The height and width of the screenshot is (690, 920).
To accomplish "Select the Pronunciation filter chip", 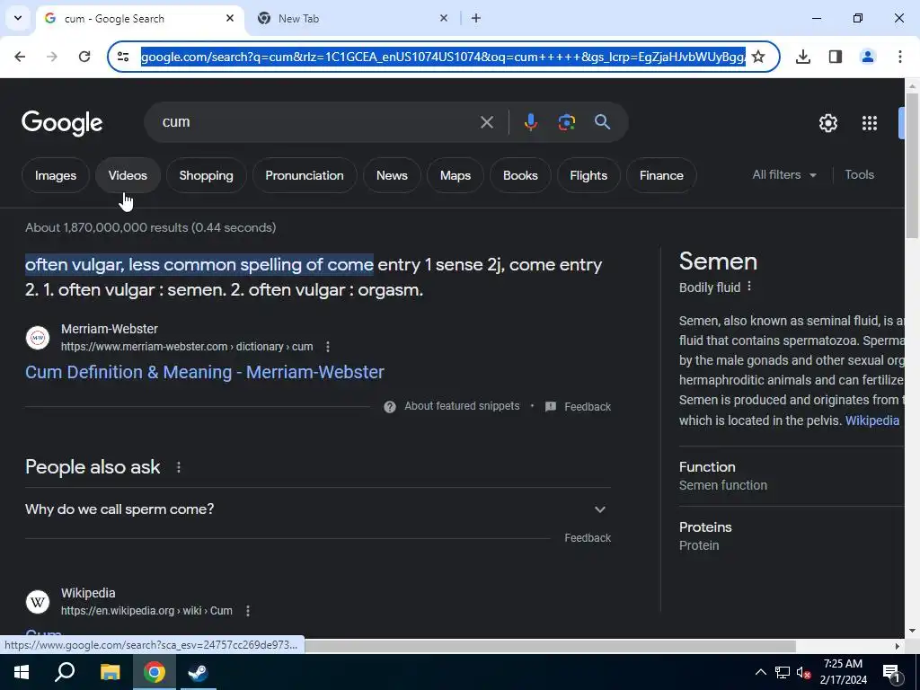I will pos(305,175).
